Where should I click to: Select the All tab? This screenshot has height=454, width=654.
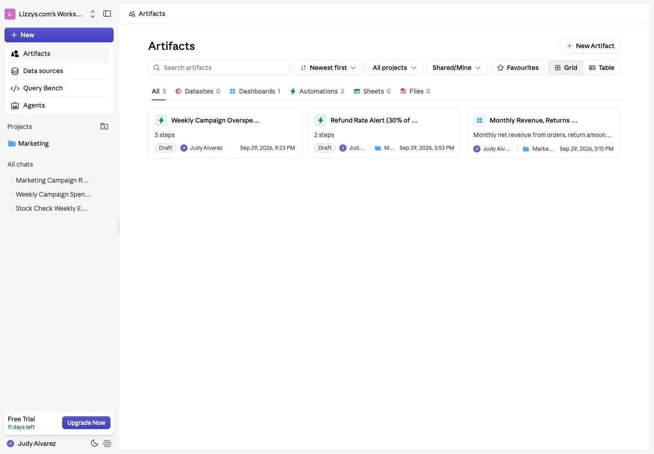click(159, 91)
